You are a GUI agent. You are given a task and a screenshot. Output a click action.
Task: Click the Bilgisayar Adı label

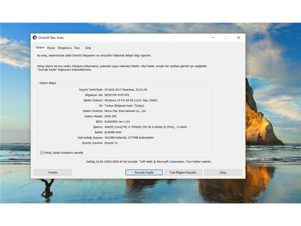tap(94, 95)
